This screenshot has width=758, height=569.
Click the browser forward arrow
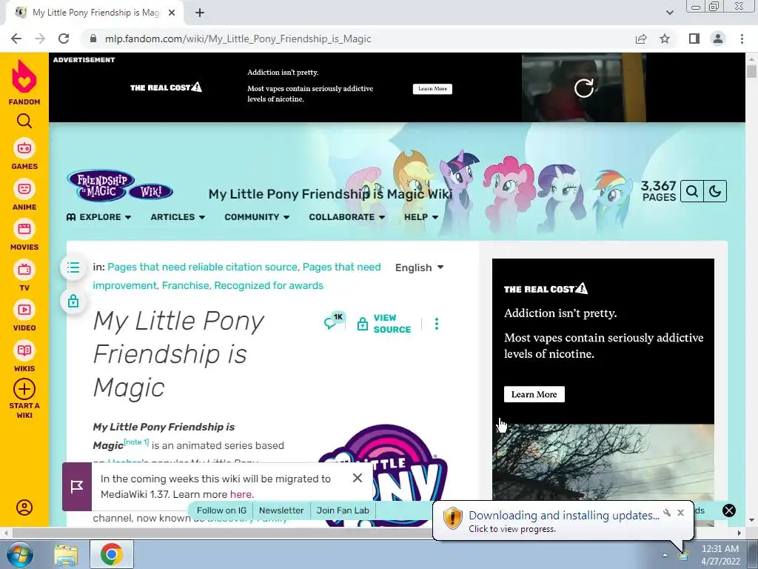[x=40, y=39]
